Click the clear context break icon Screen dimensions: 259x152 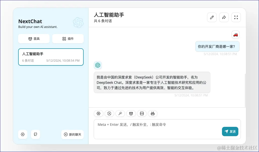pyautogui.click(x=142, y=113)
